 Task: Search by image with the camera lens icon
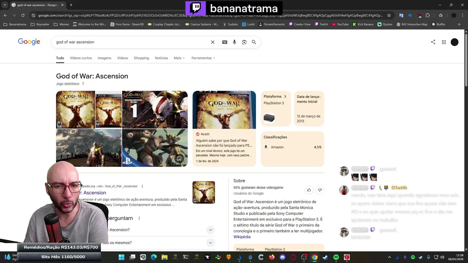[244, 42]
